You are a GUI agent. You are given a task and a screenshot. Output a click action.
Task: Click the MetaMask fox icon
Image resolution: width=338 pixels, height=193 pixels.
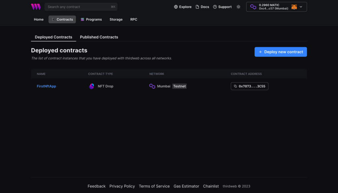coord(294,7)
